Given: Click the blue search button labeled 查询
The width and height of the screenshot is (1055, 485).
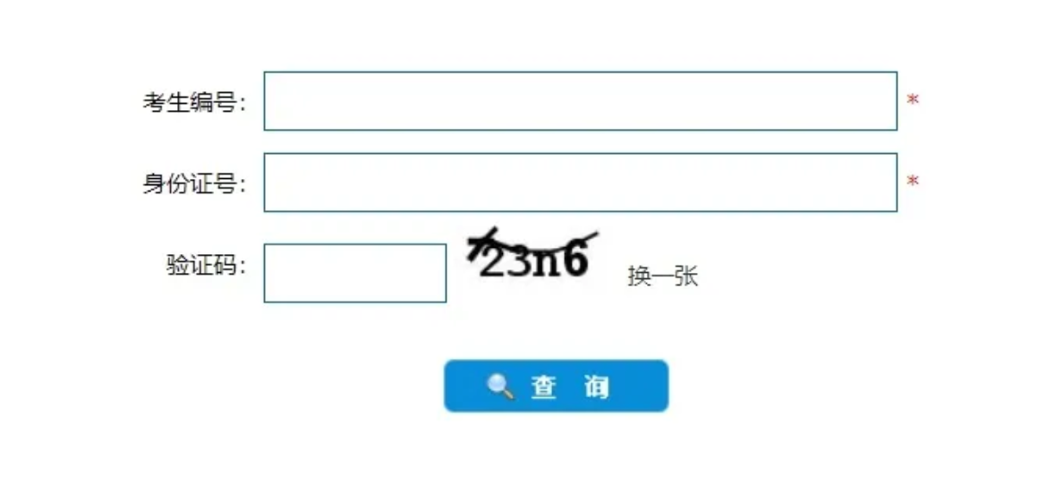Looking at the screenshot, I should point(557,386).
